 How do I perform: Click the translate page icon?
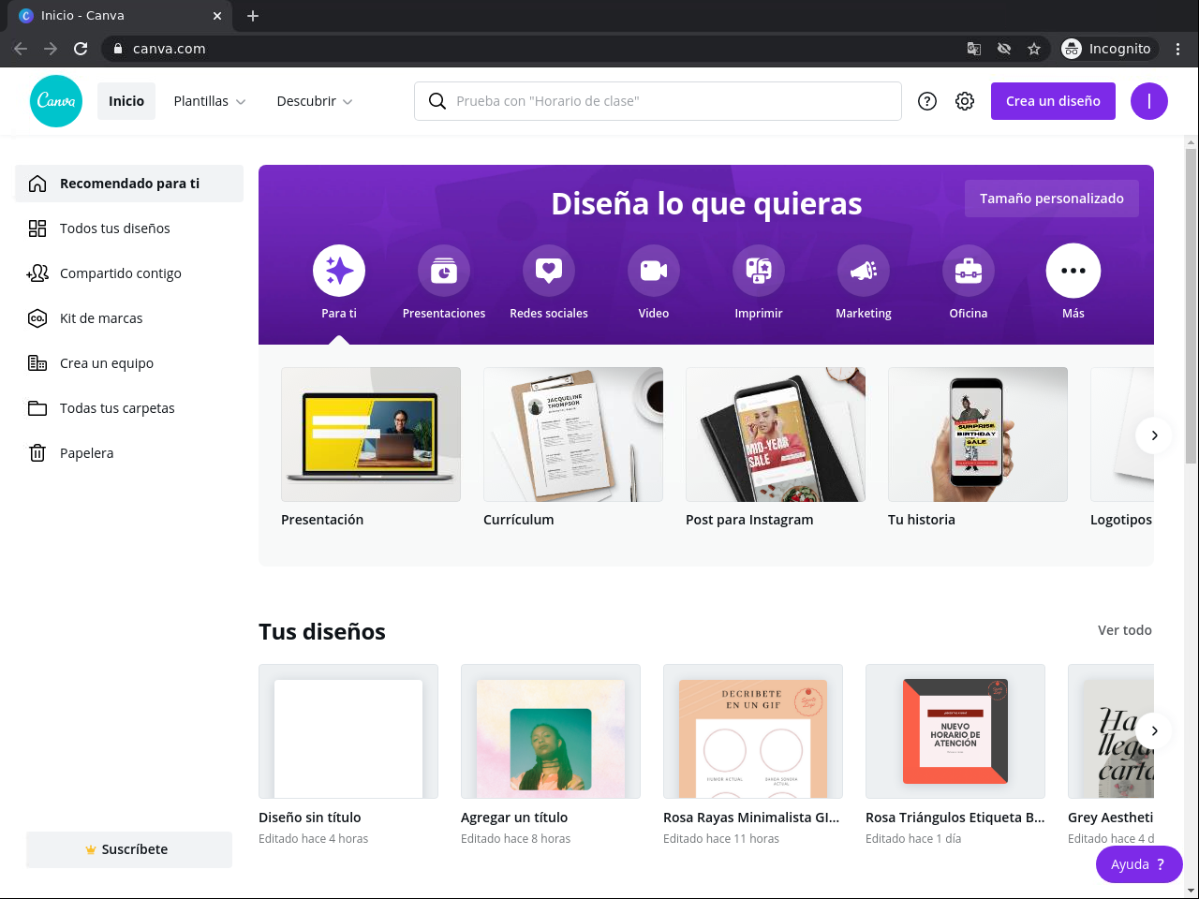pyautogui.click(x=974, y=49)
